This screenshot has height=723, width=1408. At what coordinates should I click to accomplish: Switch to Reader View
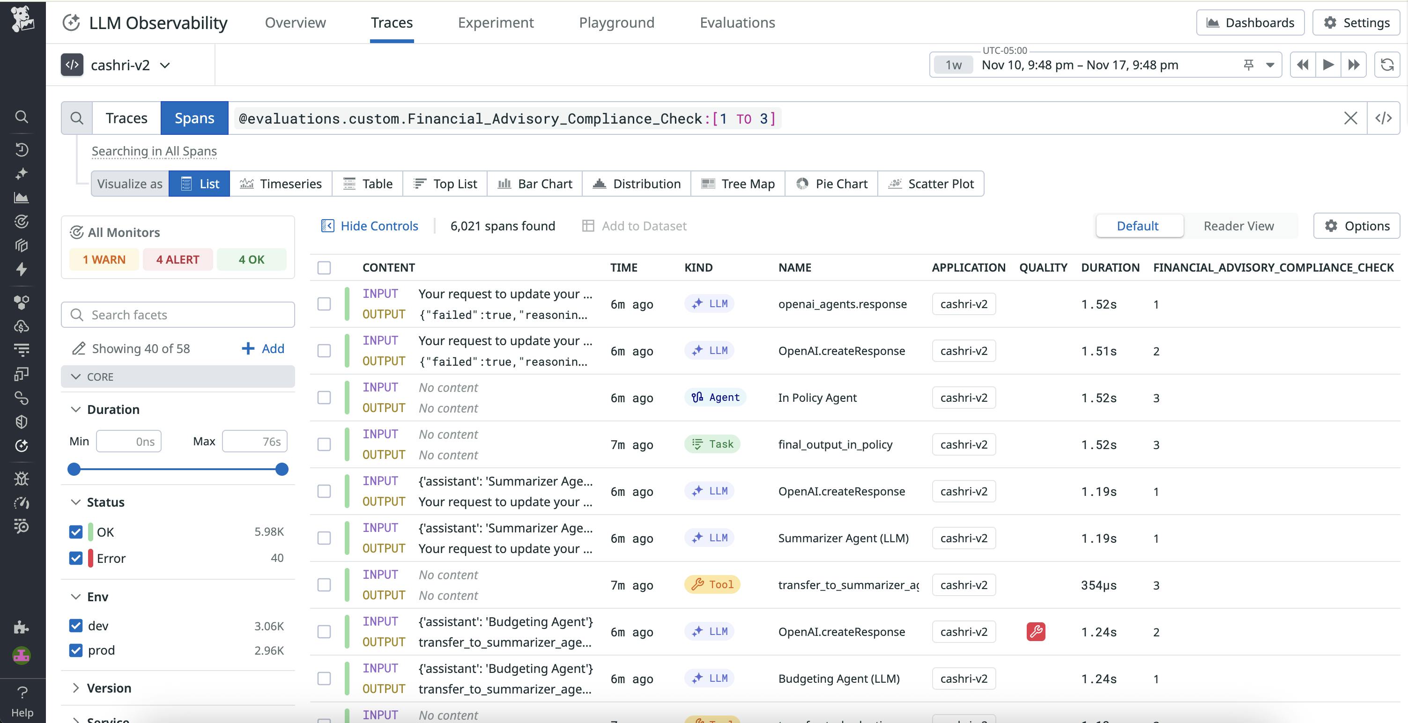click(1238, 225)
